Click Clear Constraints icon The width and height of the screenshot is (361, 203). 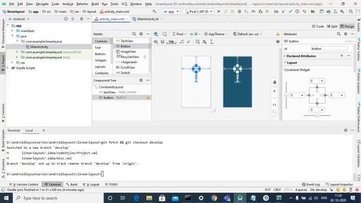point(182,42)
